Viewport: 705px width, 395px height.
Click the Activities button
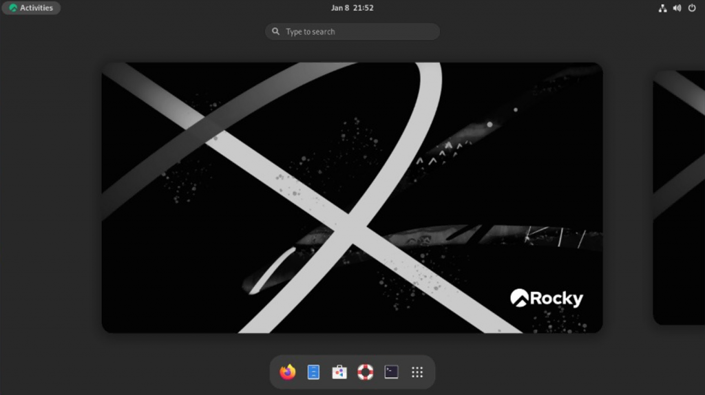click(x=31, y=8)
